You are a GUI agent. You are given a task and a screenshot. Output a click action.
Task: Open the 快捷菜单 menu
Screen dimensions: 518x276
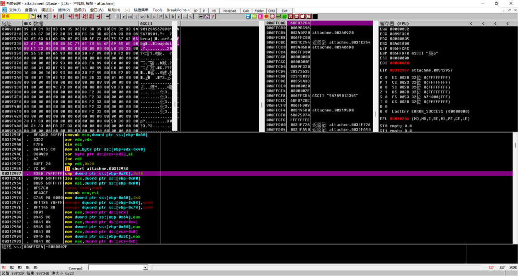pyautogui.click(x=141, y=10)
